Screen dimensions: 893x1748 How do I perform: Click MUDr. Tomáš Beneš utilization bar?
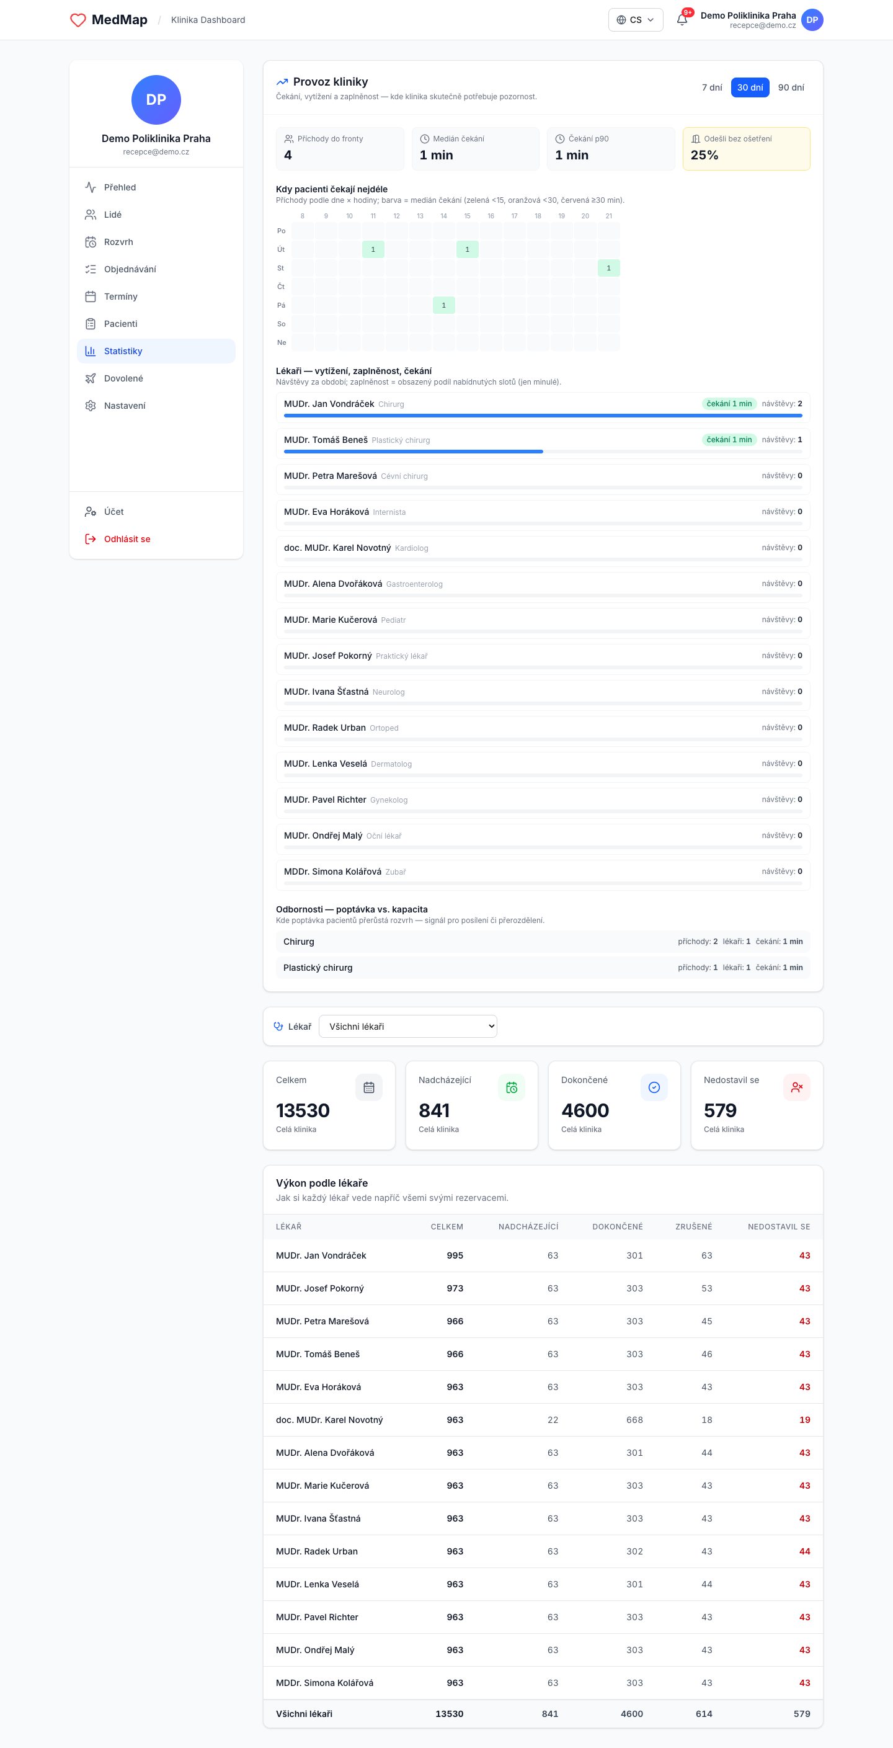pyautogui.click(x=543, y=451)
